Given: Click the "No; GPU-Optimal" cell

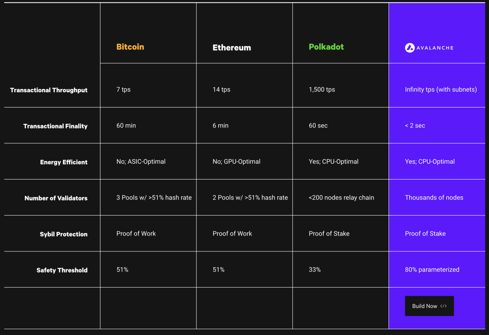Looking at the screenshot, I should point(236,161).
